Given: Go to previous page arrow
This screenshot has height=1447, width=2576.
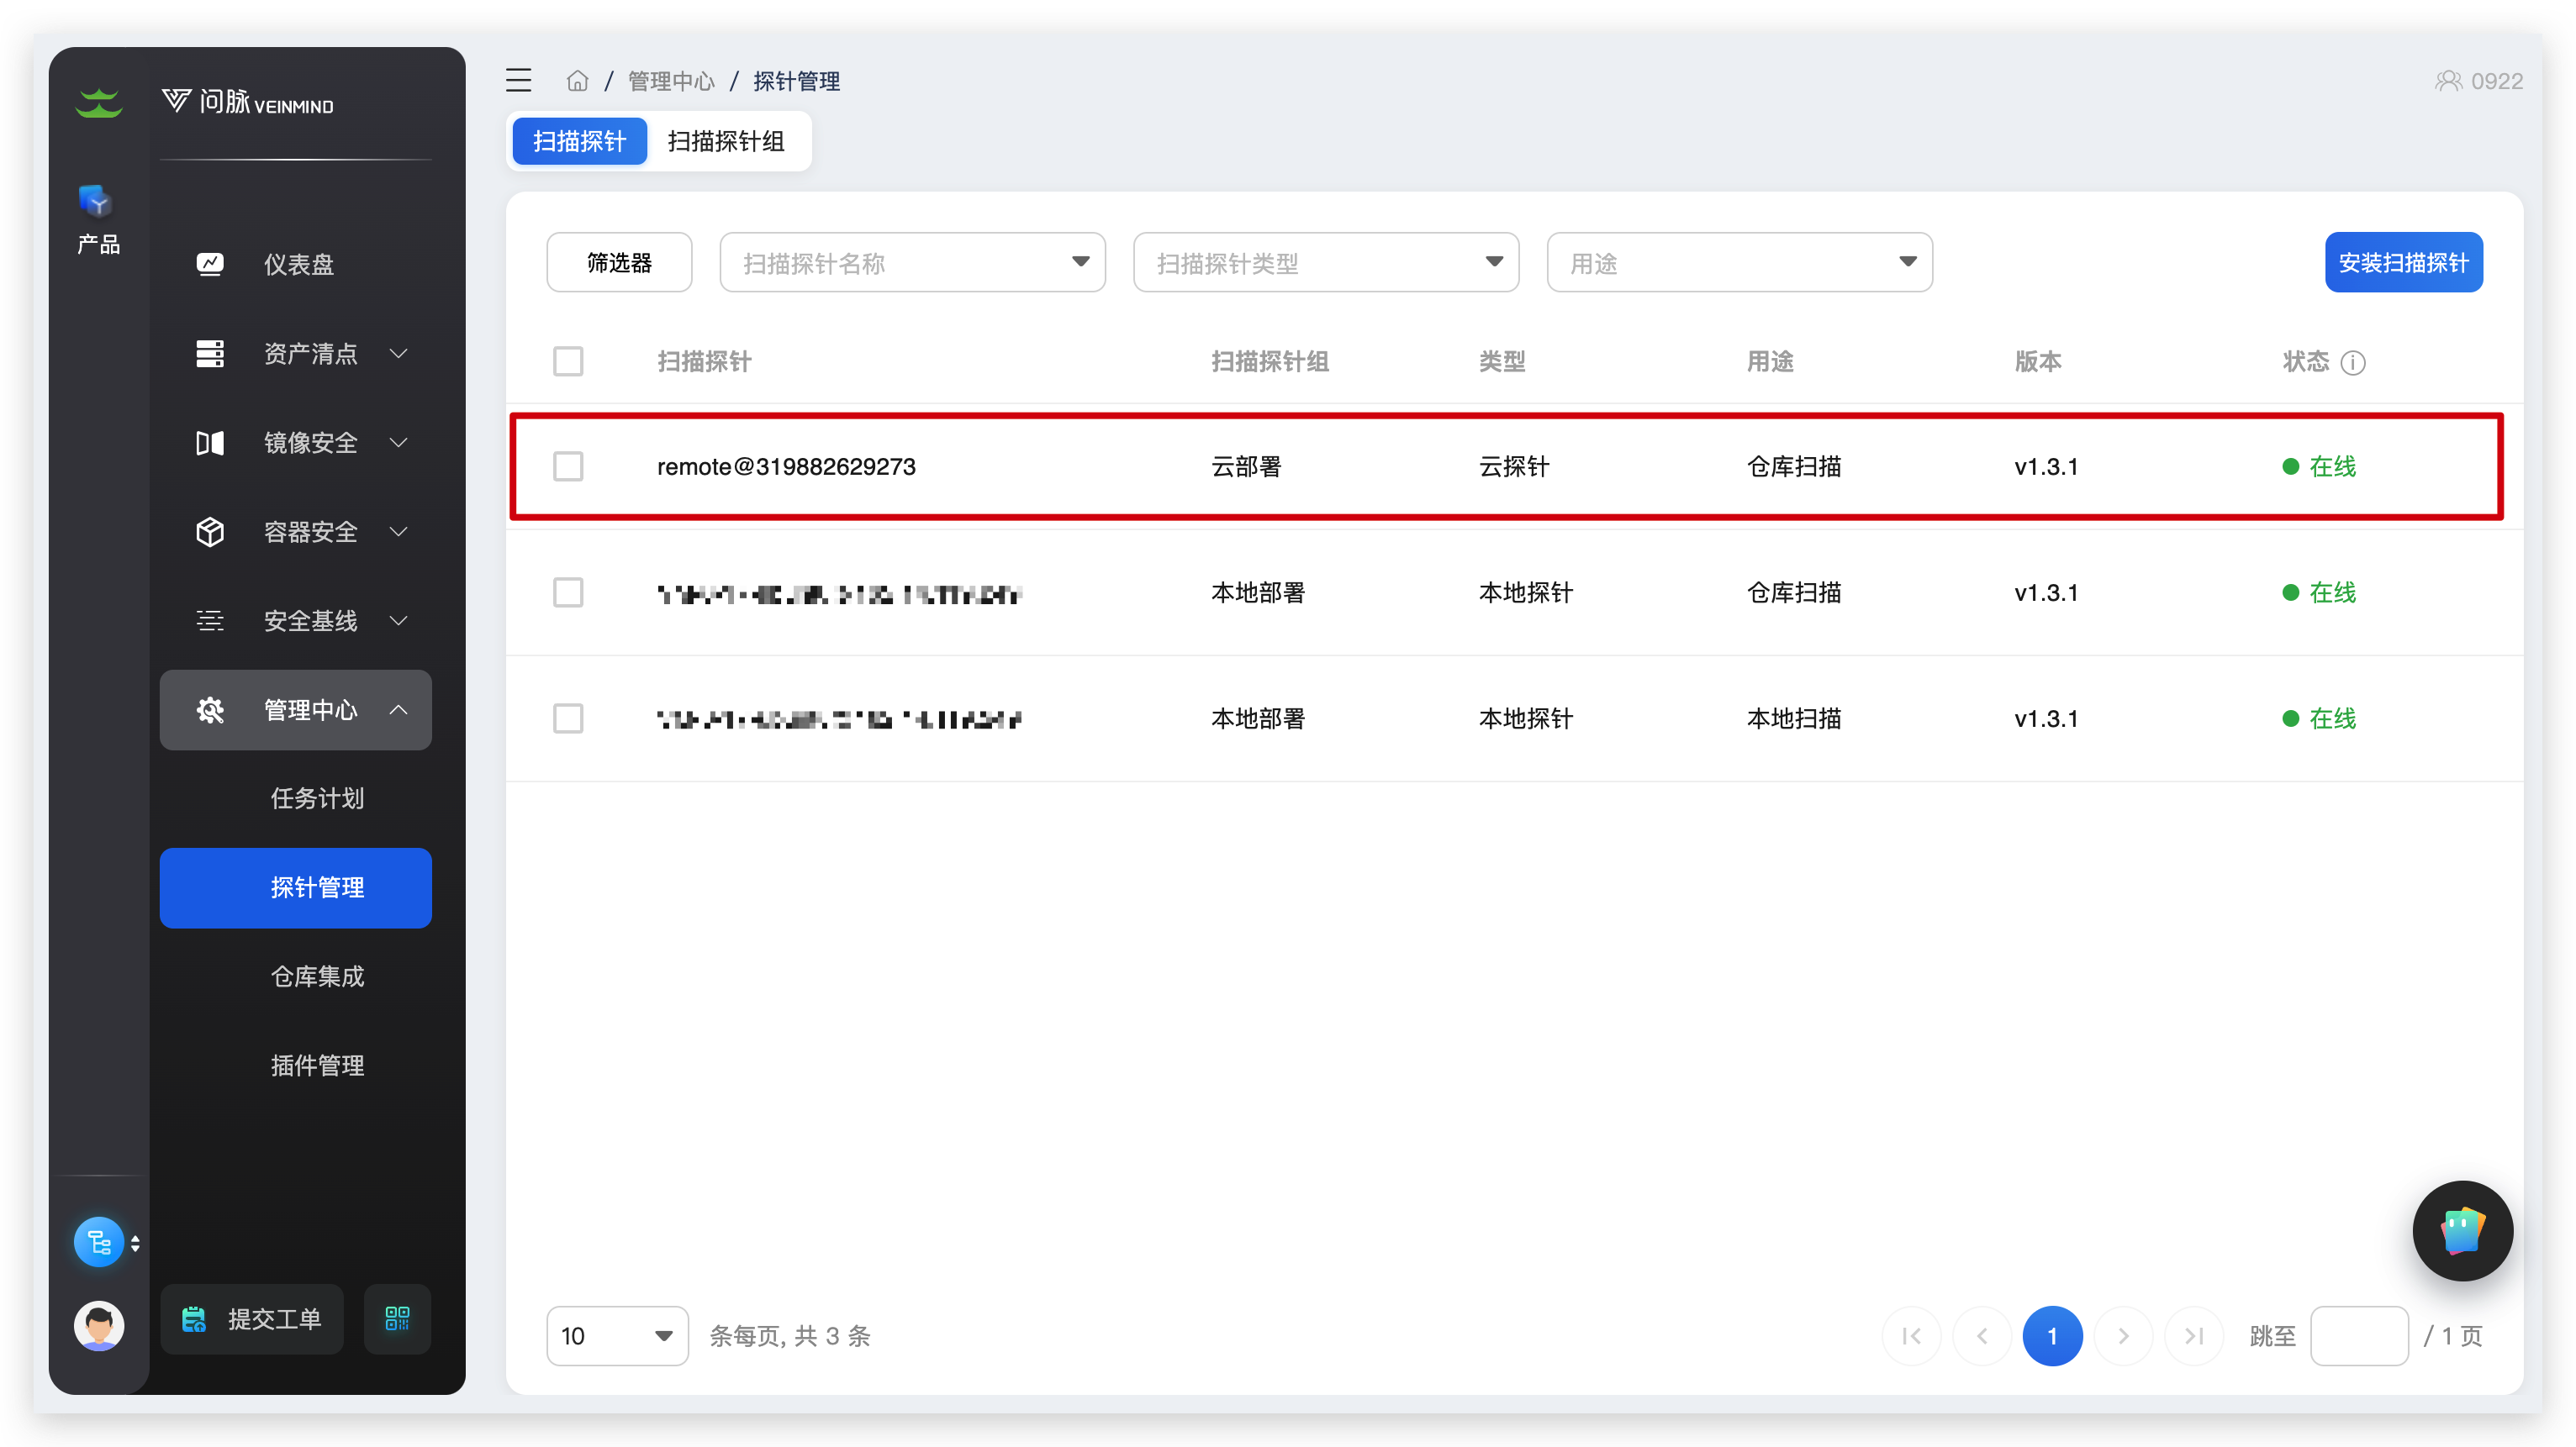Looking at the screenshot, I should (x=1982, y=1335).
